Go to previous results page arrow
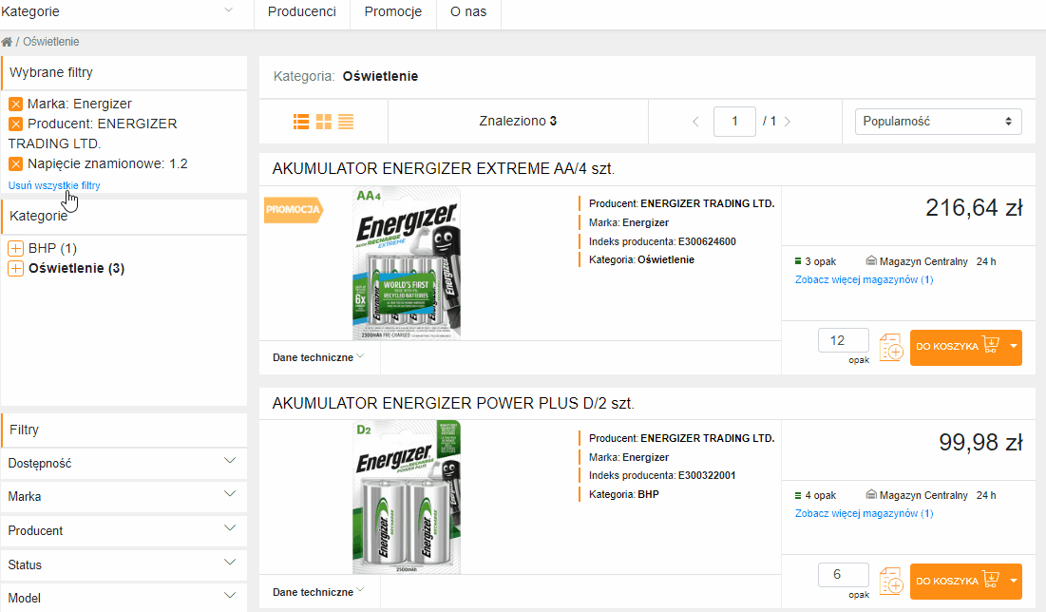1046x612 pixels. [x=695, y=122]
